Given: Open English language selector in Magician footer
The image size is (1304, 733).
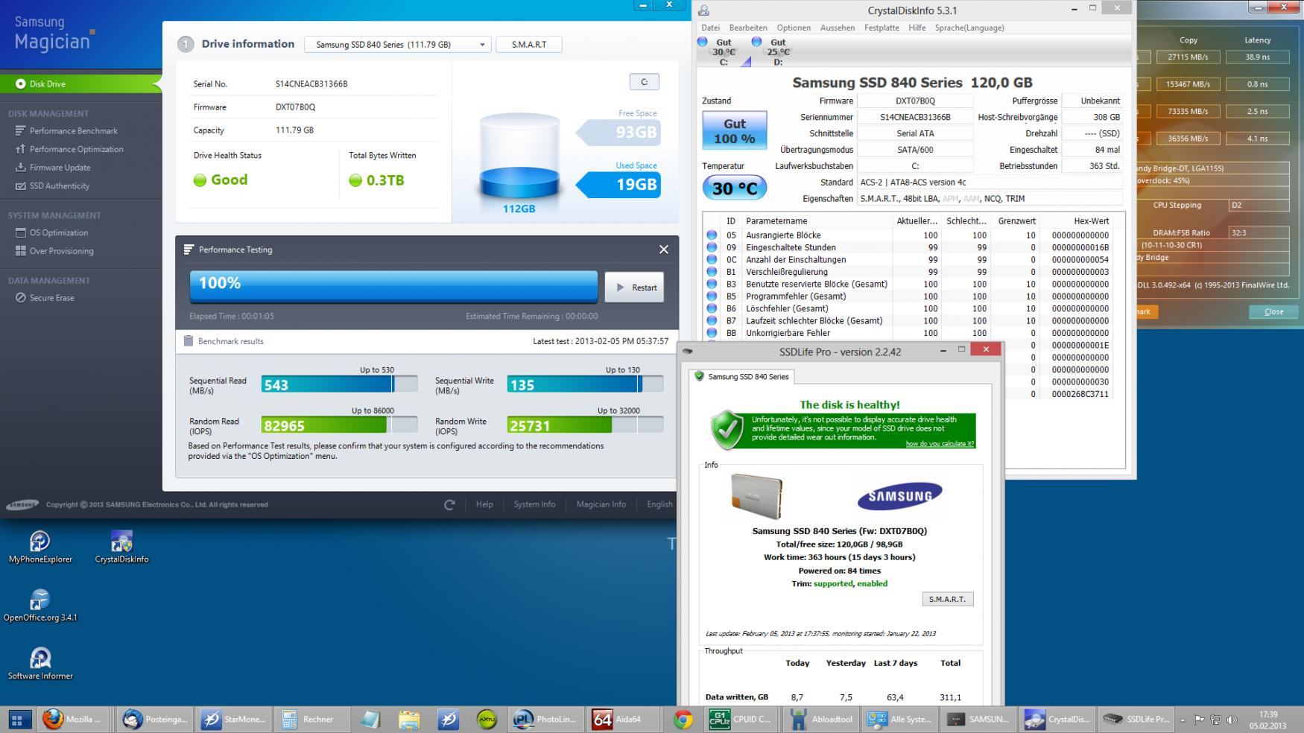Looking at the screenshot, I should pos(659,504).
